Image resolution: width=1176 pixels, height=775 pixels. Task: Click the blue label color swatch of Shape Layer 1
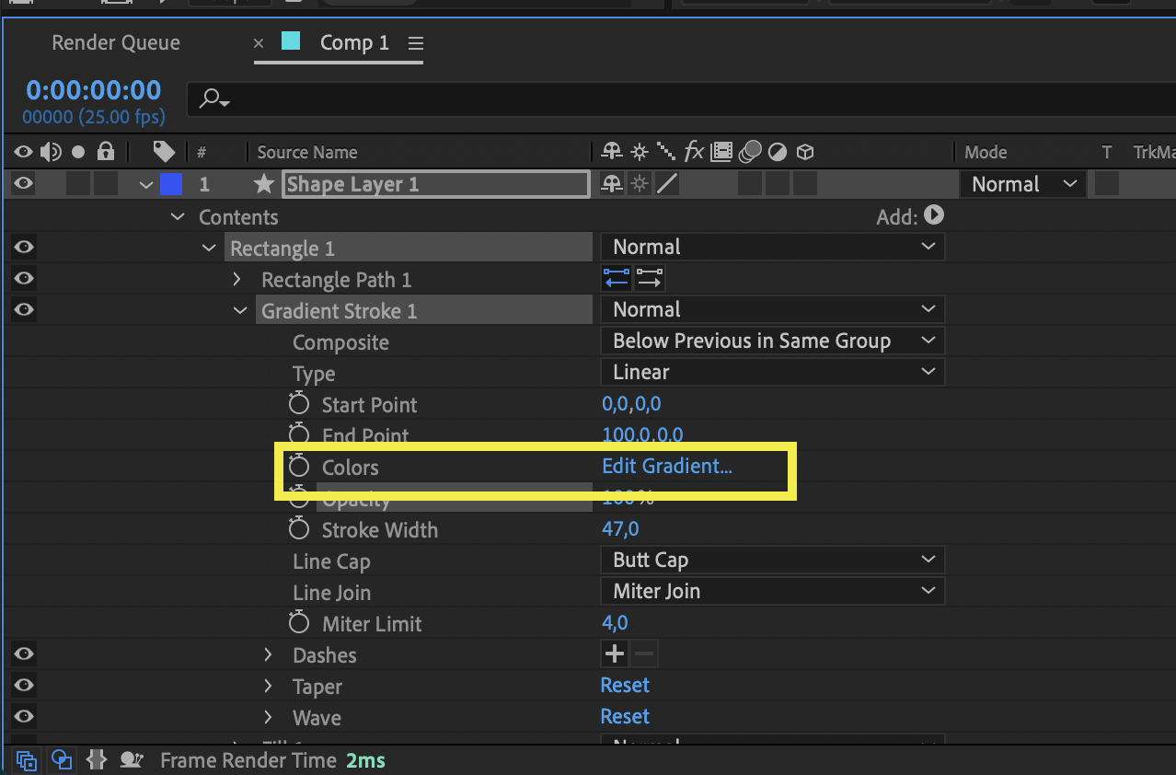[x=171, y=184]
